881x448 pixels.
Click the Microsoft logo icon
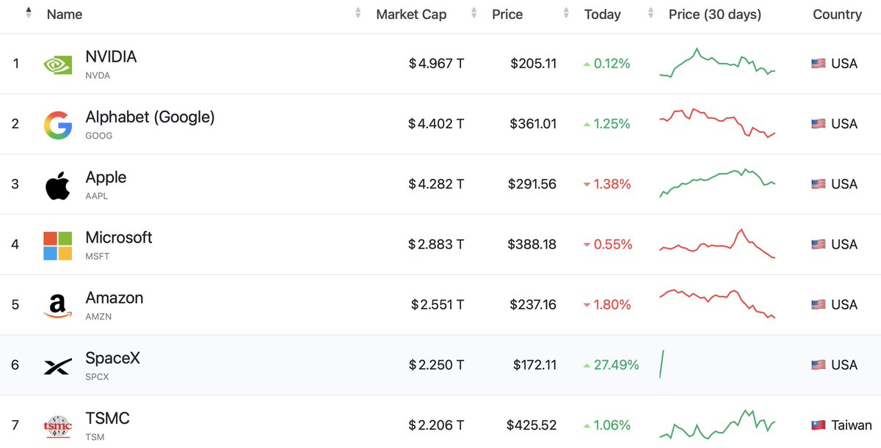click(x=57, y=246)
